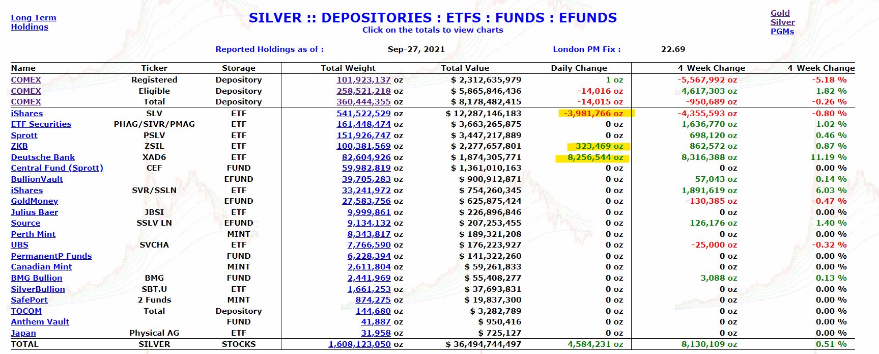View chart for 33,241,972 oz total
This screenshot has width=879, height=354.
(366, 190)
